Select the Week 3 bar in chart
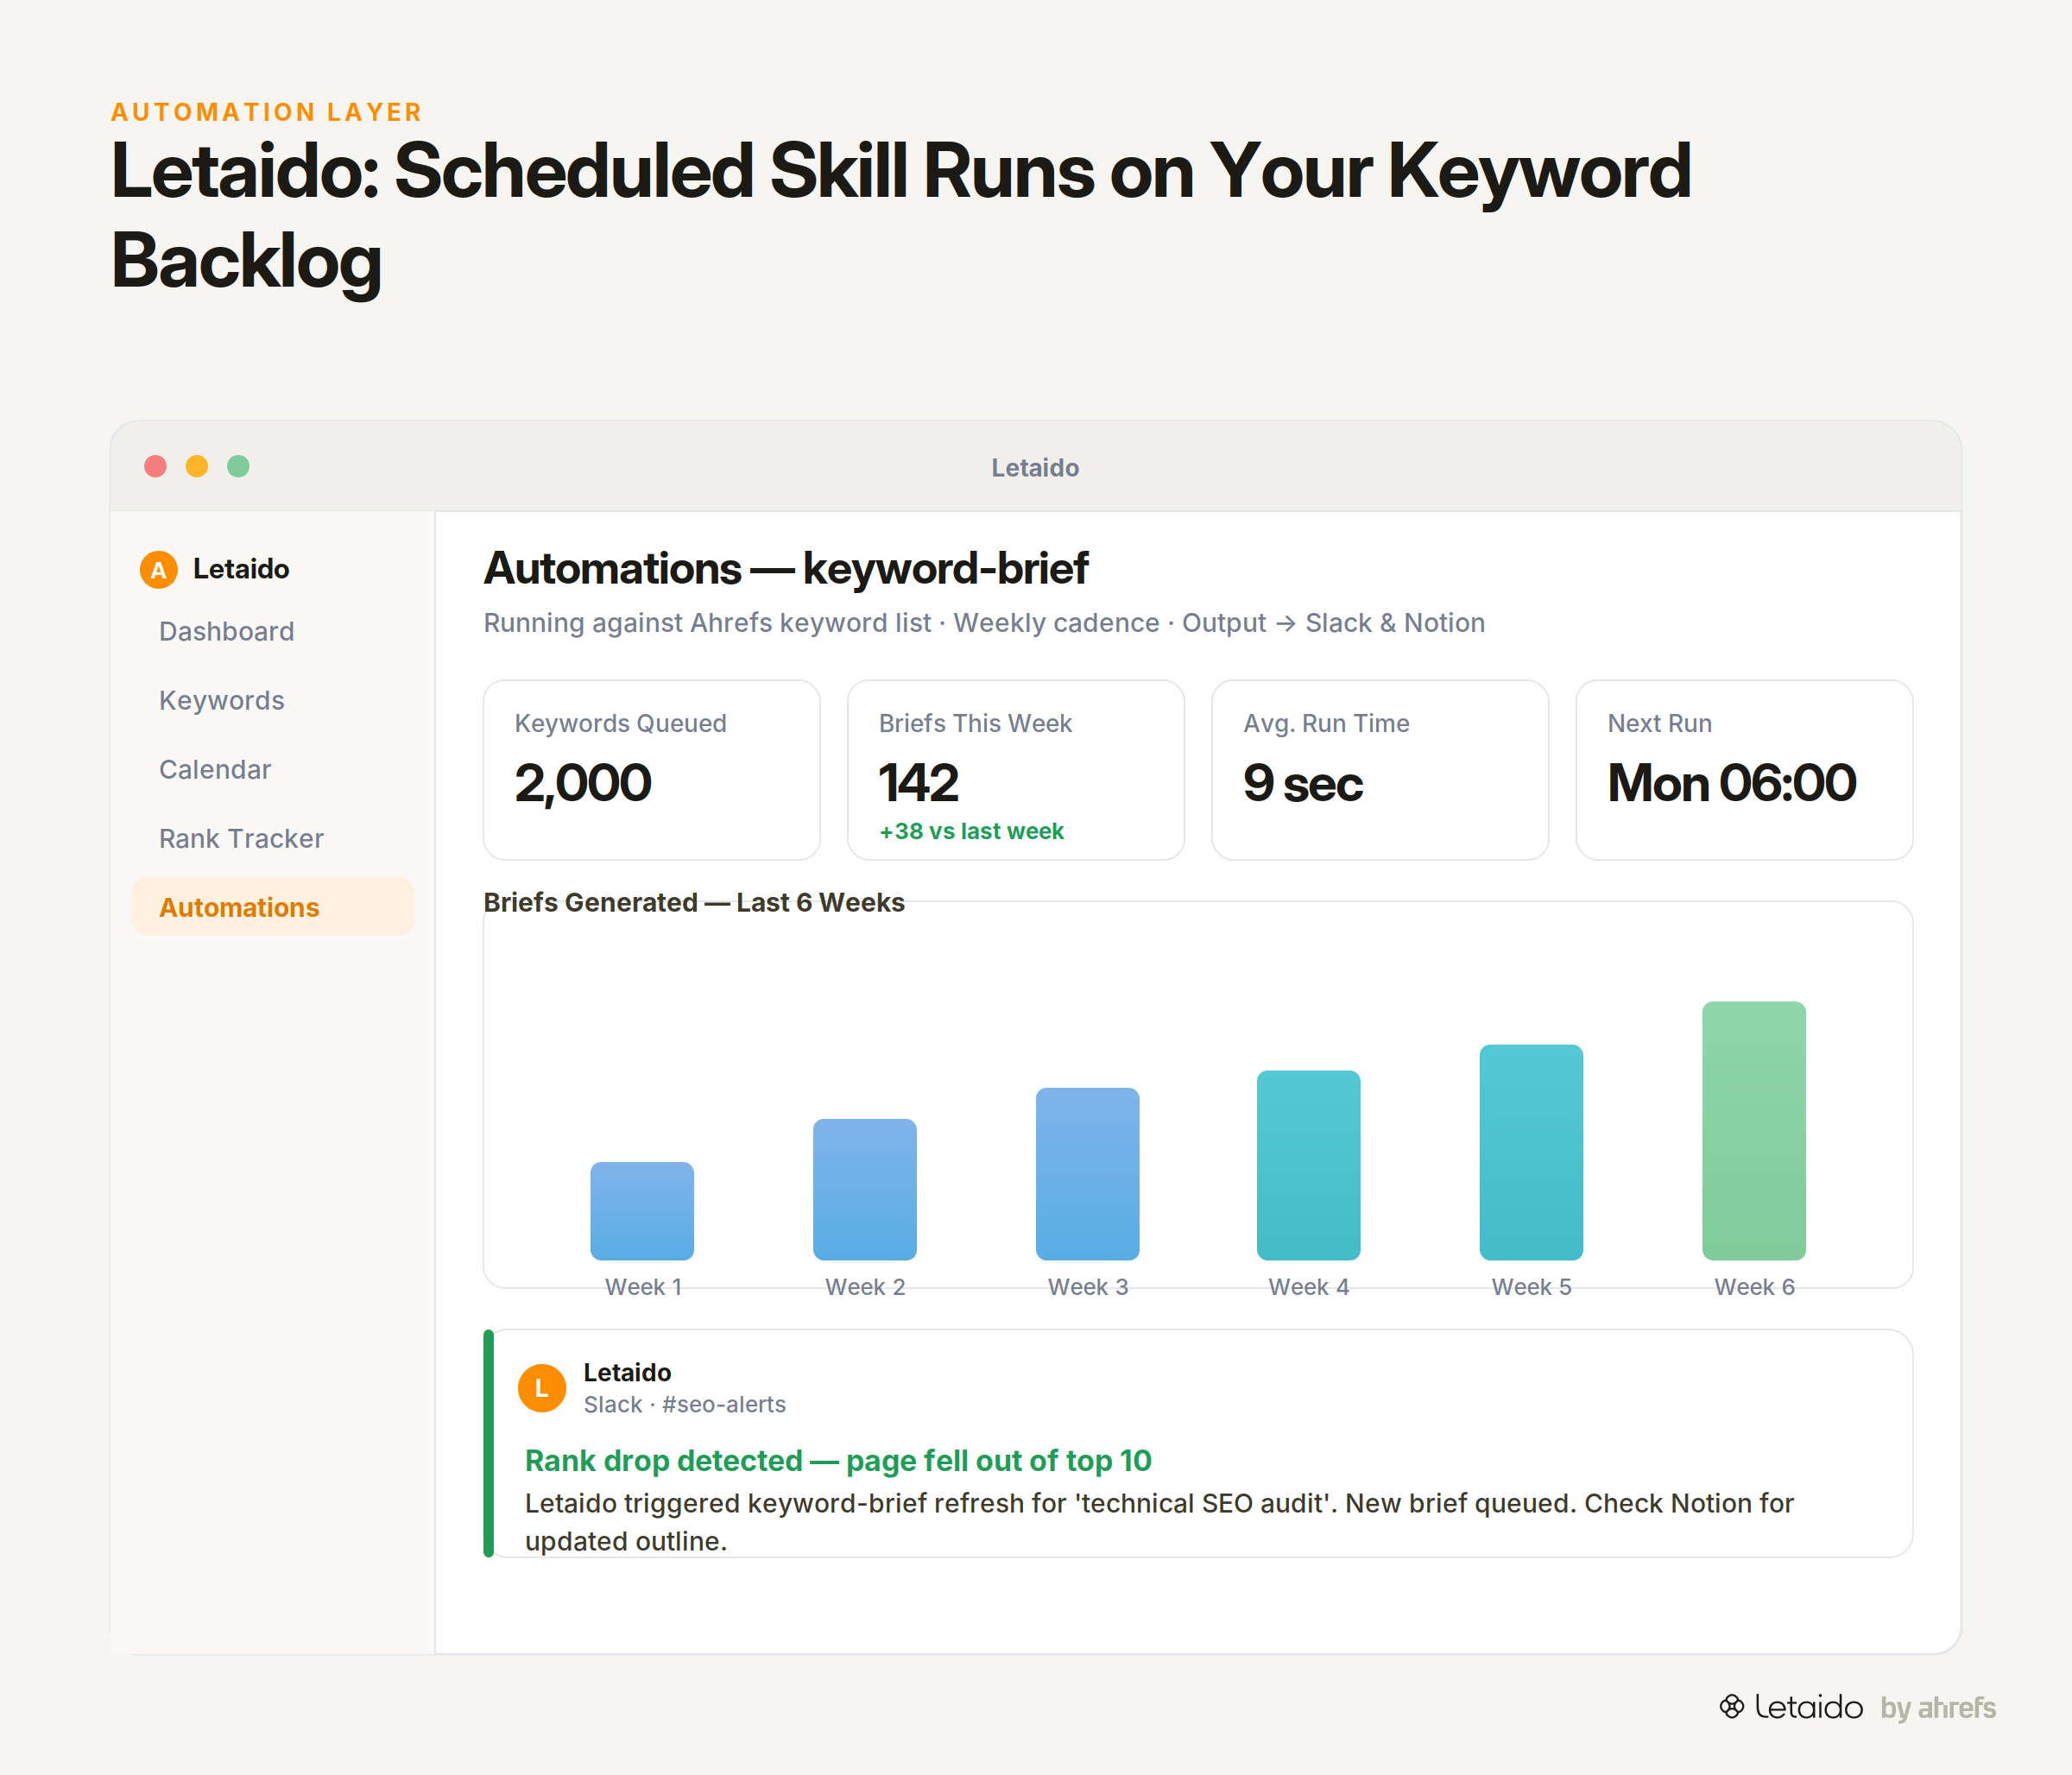Viewport: 2072px width, 1775px height. (x=1088, y=1174)
